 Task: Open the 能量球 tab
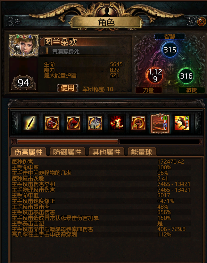pos(142,152)
